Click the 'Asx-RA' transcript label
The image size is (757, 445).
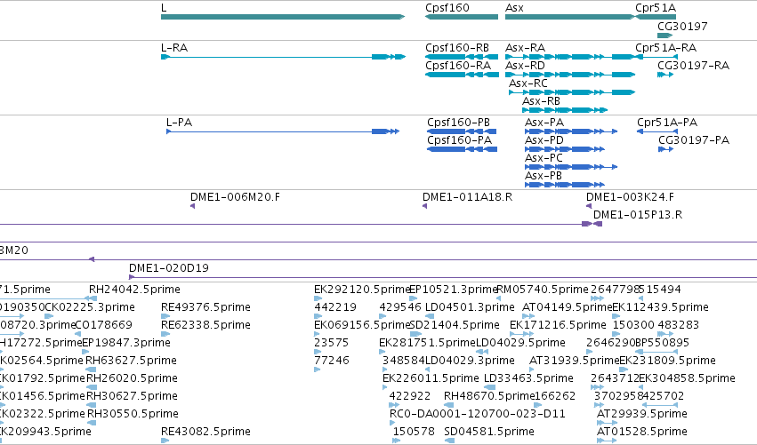click(525, 48)
